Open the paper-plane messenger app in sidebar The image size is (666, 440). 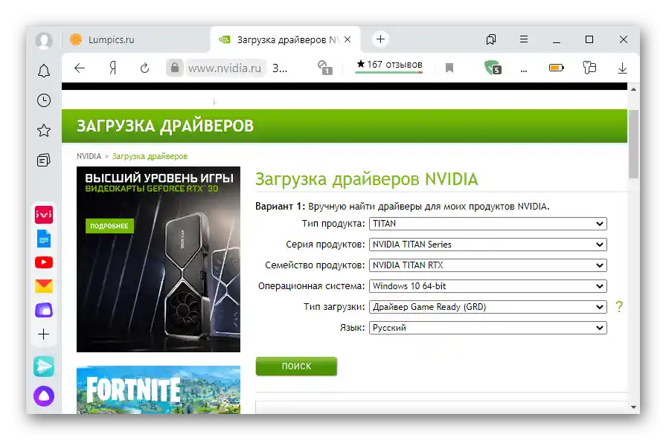tap(44, 366)
